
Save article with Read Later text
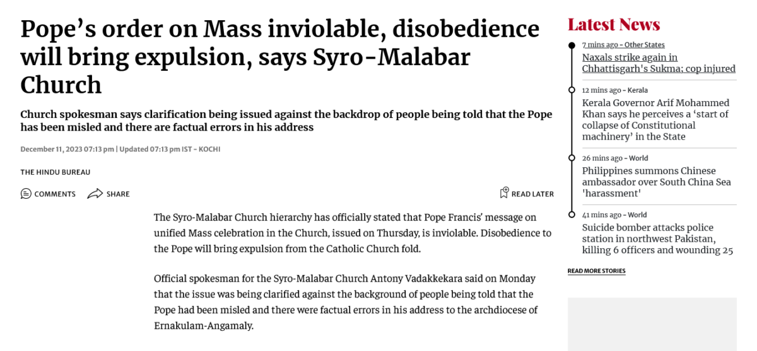(x=532, y=194)
